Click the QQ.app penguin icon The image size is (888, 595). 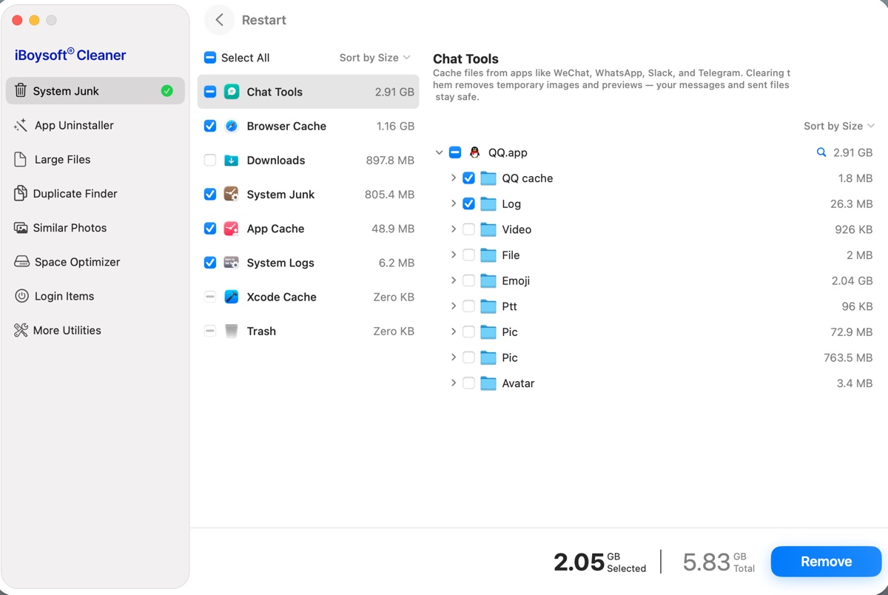coord(474,152)
